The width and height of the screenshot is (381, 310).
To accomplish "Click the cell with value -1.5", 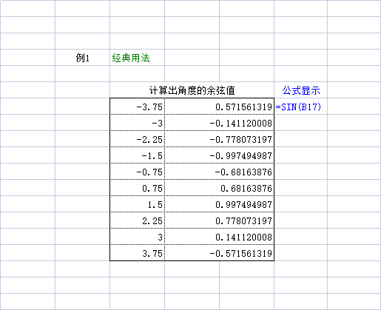I will [x=138, y=155].
